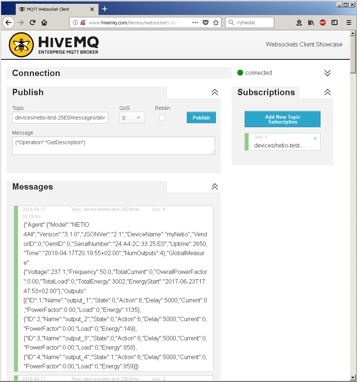This screenshot has height=382, width=357.
Task: Collapse the Subscriptions panel
Action: click(x=328, y=92)
